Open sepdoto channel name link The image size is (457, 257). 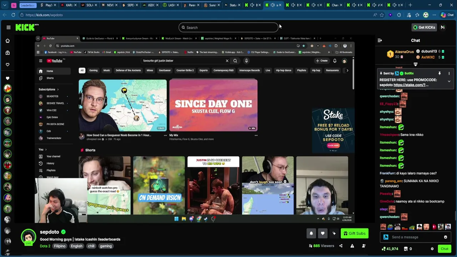coord(49,232)
